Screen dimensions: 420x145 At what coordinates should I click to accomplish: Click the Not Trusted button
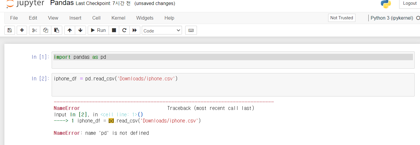tap(342, 18)
